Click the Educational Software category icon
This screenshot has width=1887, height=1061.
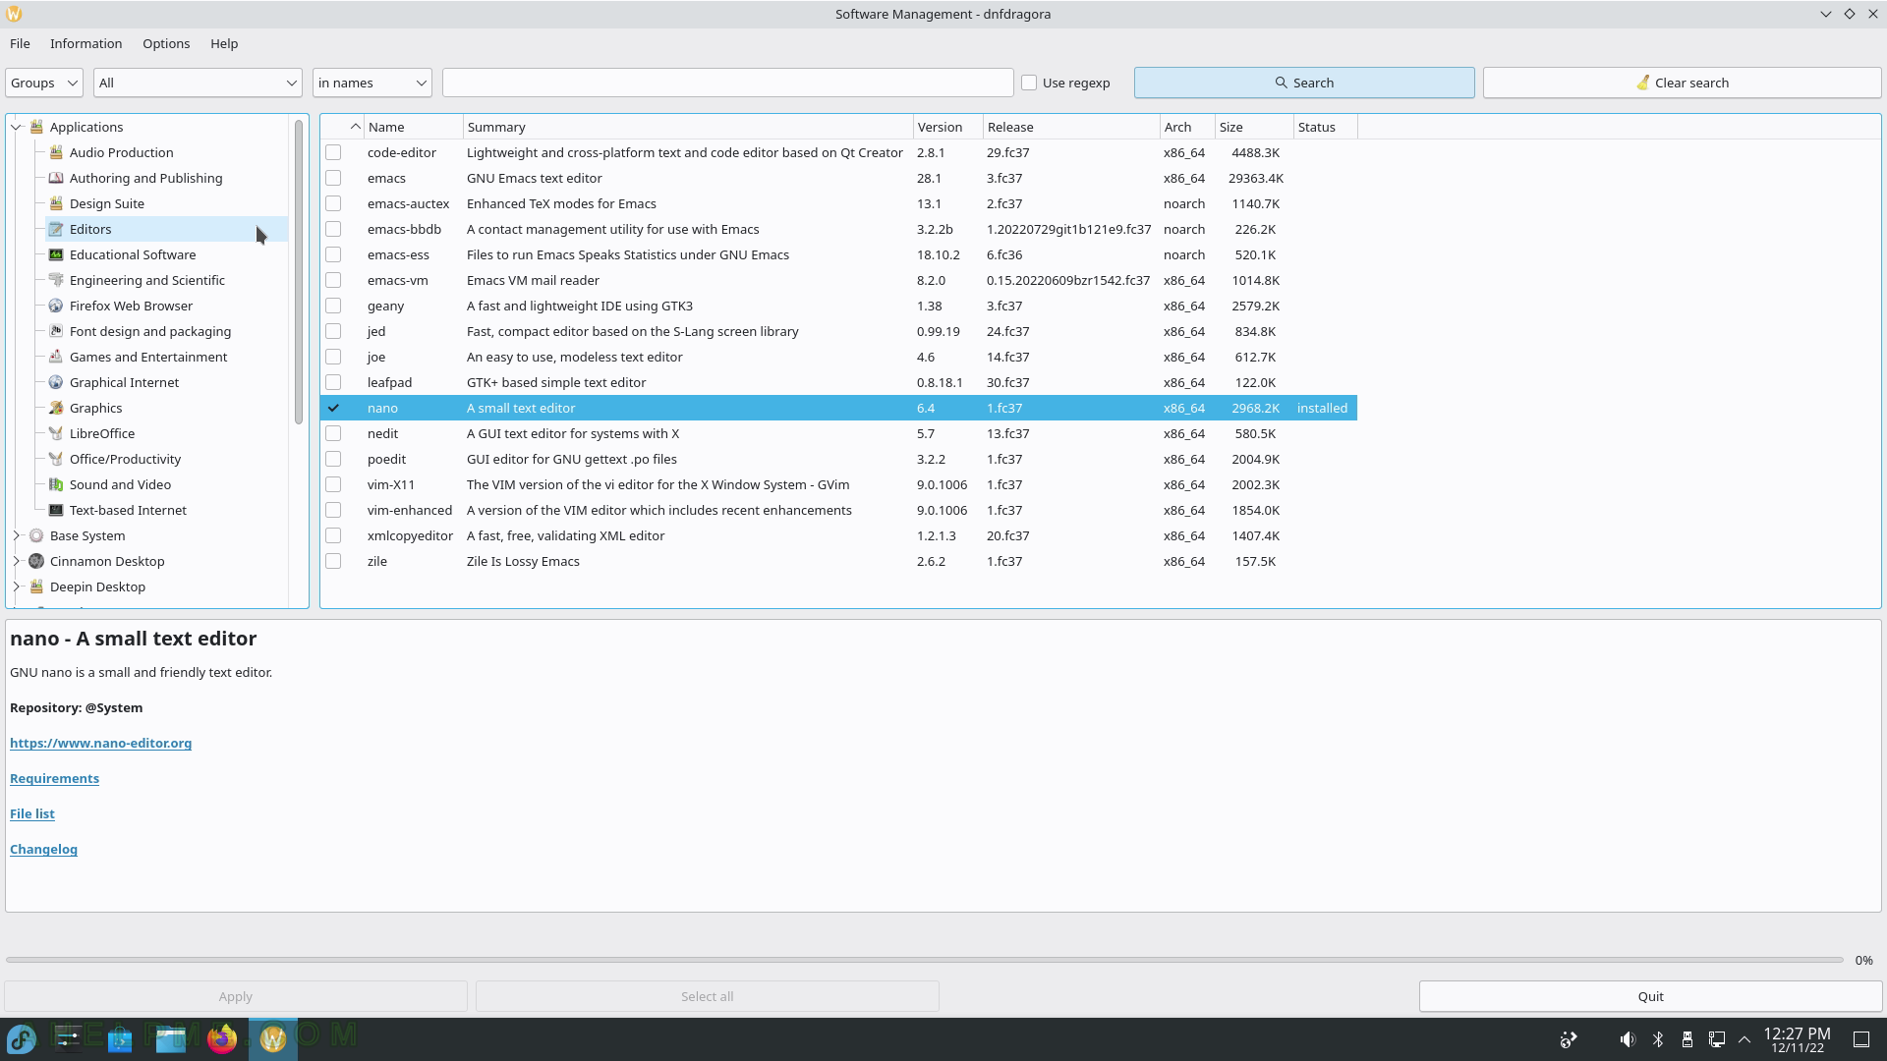click(56, 254)
